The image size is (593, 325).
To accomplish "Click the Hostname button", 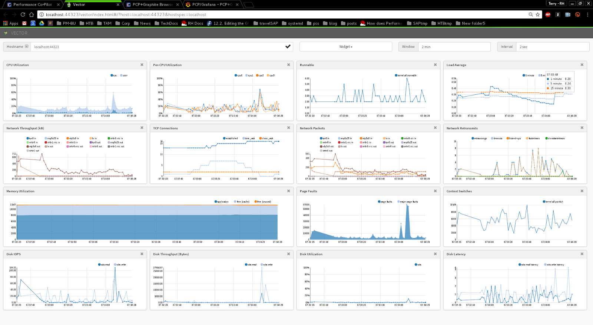I will point(17,47).
